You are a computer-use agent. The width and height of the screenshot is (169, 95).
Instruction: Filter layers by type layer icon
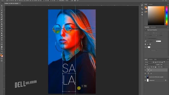point(158,62)
